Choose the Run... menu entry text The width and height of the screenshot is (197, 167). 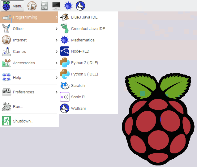(18, 107)
